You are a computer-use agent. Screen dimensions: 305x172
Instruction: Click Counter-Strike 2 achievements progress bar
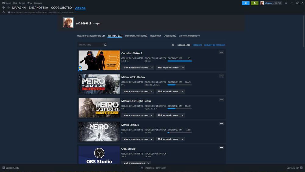point(180,61)
